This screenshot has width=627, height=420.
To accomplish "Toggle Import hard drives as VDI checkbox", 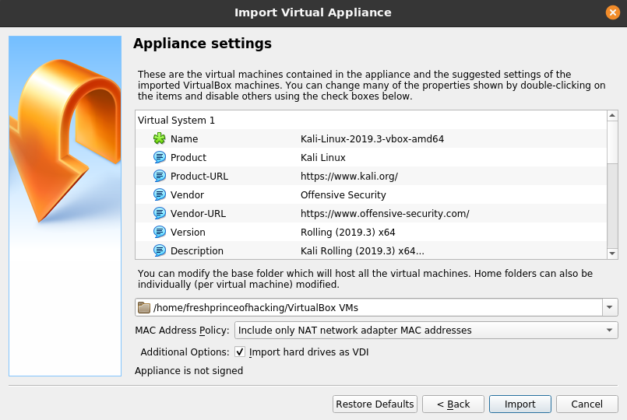I will pos(240,352).
